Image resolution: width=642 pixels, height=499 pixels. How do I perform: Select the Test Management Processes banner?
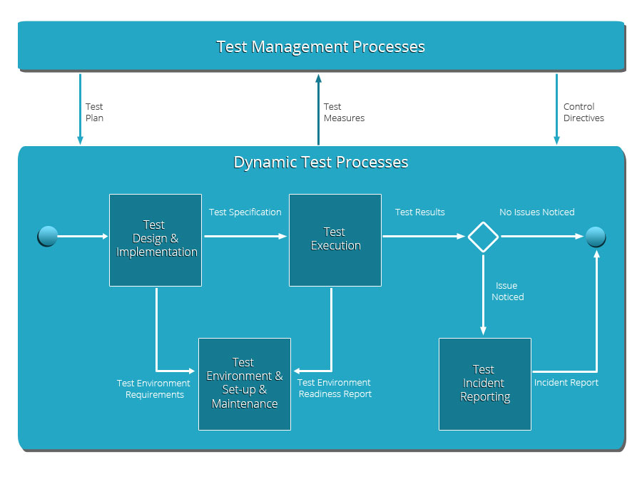pyautogui.click(x=321, y=46)
